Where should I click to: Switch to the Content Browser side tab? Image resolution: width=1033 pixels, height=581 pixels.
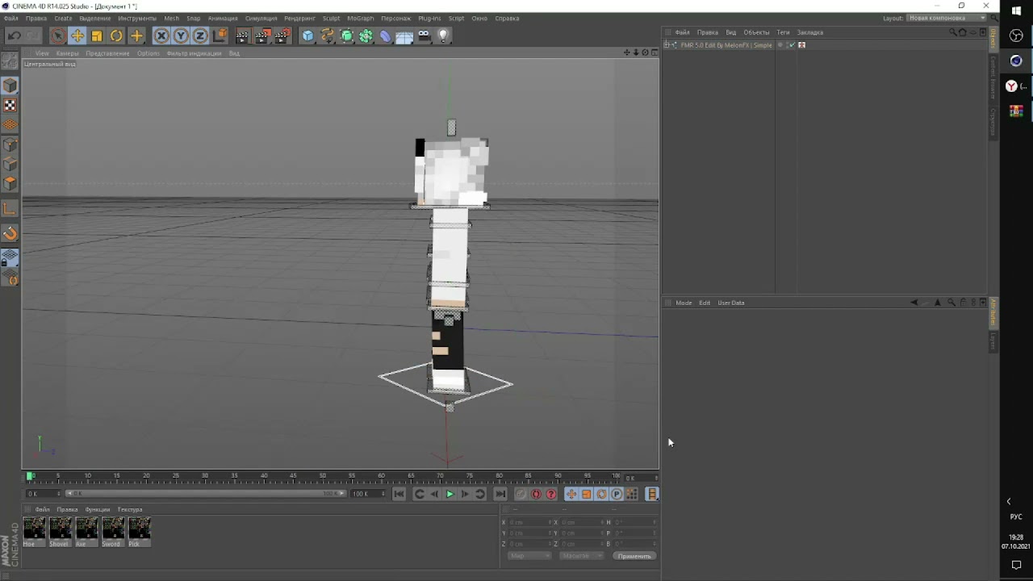993,77
